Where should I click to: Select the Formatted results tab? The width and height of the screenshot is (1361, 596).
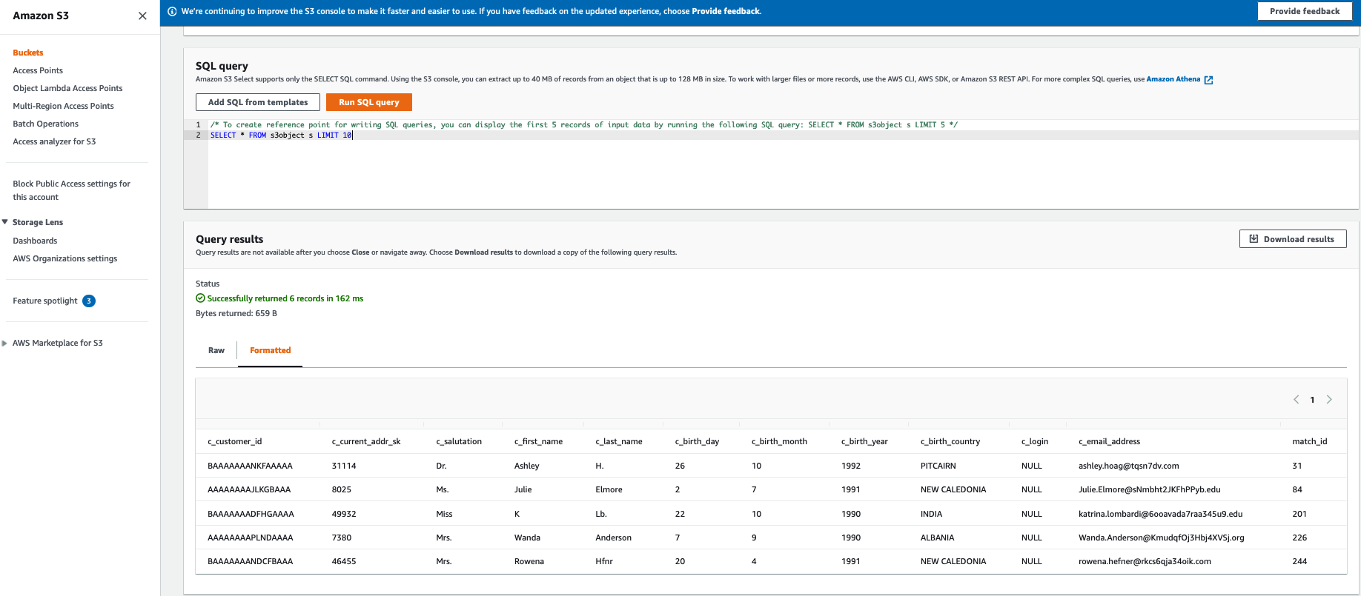click(x=271, y=350)
